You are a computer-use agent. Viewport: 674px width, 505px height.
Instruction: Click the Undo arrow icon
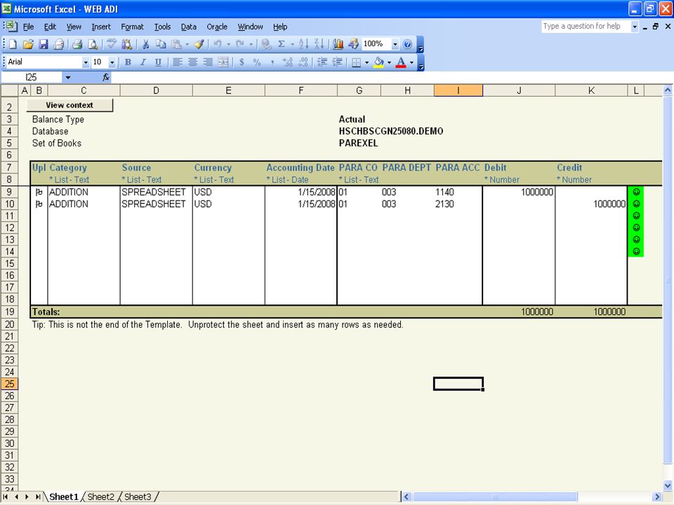[x=218, y=44]
